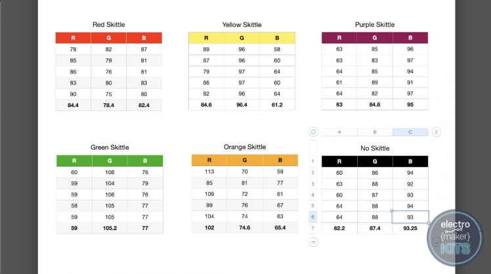
Task: Click the No Skittle table title
Action: coord(375,148)
